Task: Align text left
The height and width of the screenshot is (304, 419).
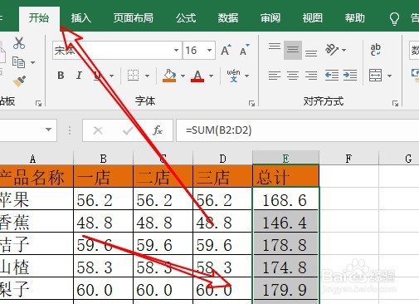Action: 275,76
